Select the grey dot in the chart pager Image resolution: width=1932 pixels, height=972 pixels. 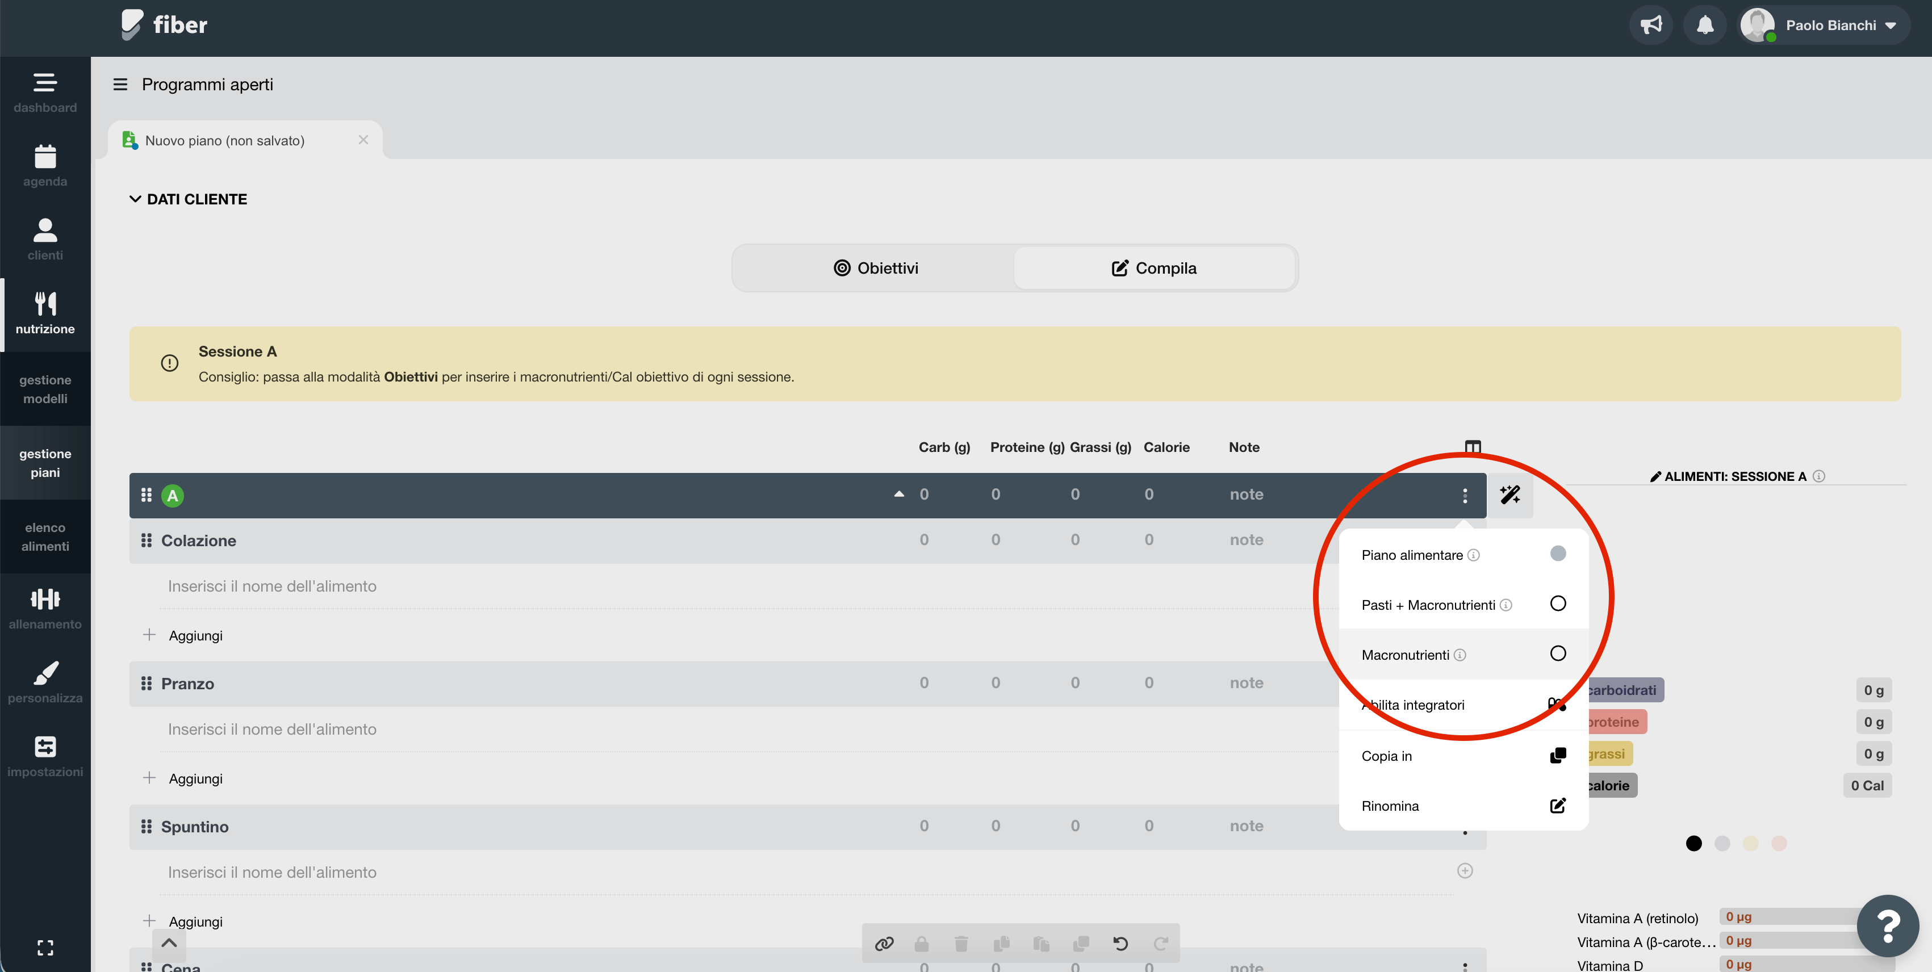(x=1722, y=844)
